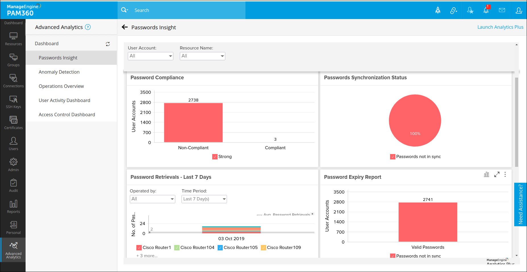Image resolution: width=527 pixels, height=272 pixels.
Task: Click the Launch Analytics Plus link
Action: pyautogui.click(x=500, y=27)
